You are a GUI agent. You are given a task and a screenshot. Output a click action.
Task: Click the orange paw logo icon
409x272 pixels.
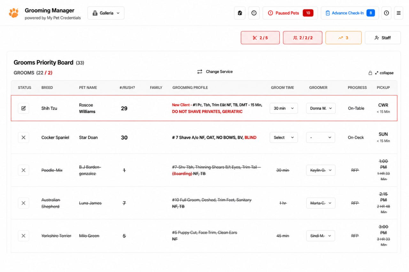14,13
